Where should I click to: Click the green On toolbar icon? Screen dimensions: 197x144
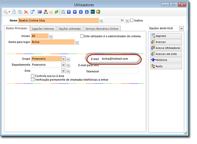tap(93, 12)
